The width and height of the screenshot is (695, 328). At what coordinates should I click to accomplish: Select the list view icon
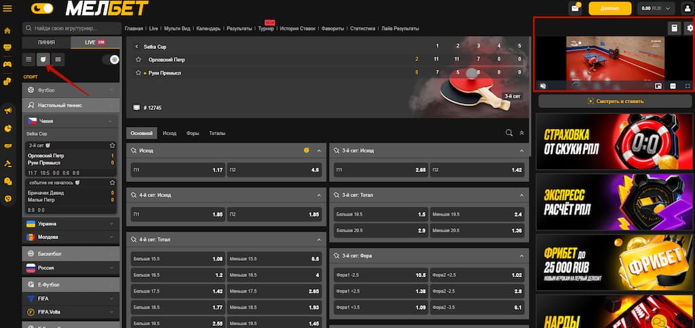tap(29, 59)
